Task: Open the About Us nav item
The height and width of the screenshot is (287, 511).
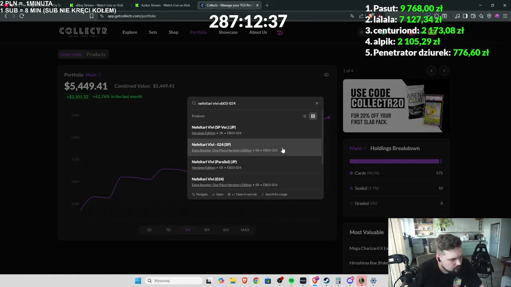Action: [x=258, y=32]
